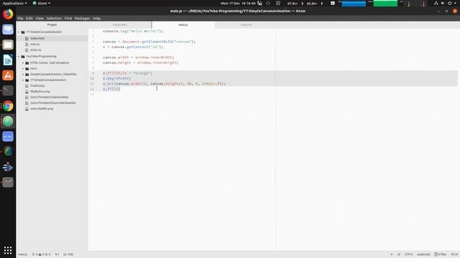Screen dimensions: 460x258
Task: Open the File menu
Action: click(20, 18)
